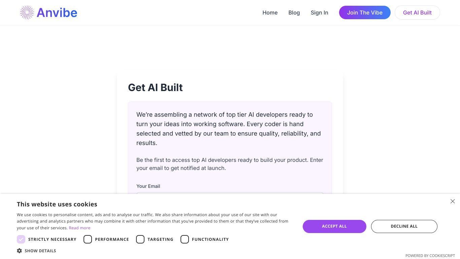Open the Home nav item
This screenshot has width=460, height=259.
[x=270, y=12]
